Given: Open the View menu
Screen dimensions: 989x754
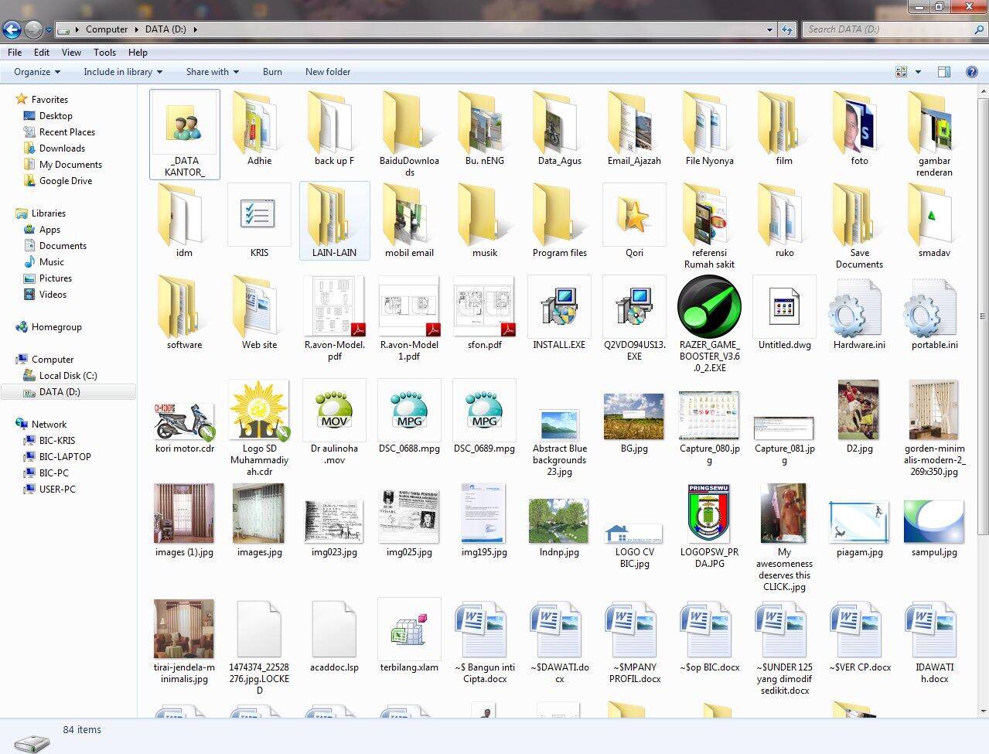Looking at the screenshot, I should click(x=70, y=52).
